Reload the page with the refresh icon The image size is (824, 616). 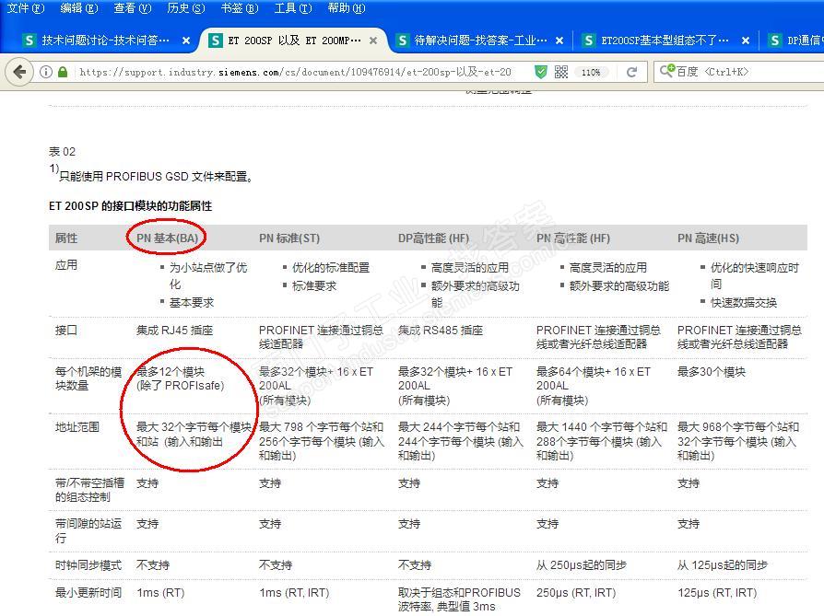[x=631, y=72]
